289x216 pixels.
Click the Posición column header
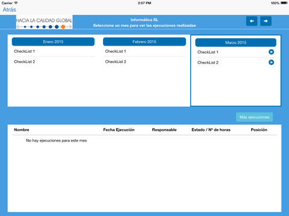click(259, 130)
